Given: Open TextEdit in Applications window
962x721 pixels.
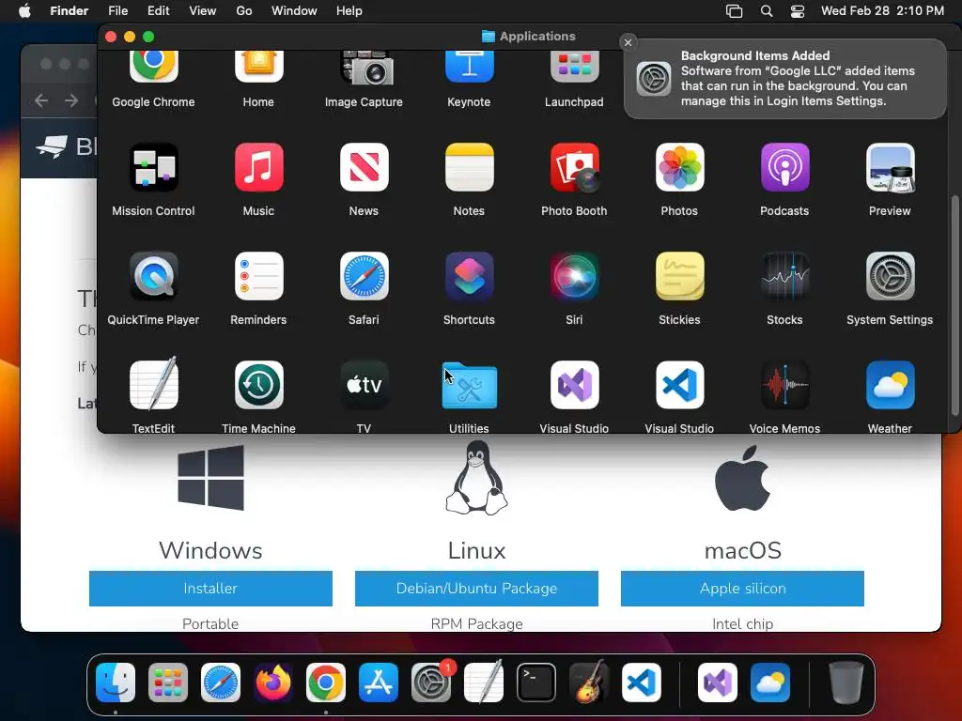Looking at the screenshot, I should point(153,385).
